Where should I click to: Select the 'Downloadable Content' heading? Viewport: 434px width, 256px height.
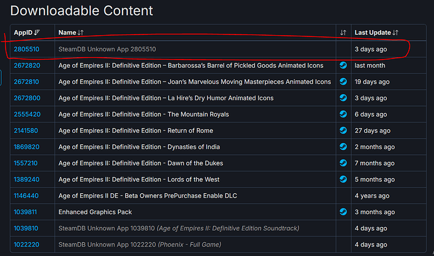pos(81,11)
